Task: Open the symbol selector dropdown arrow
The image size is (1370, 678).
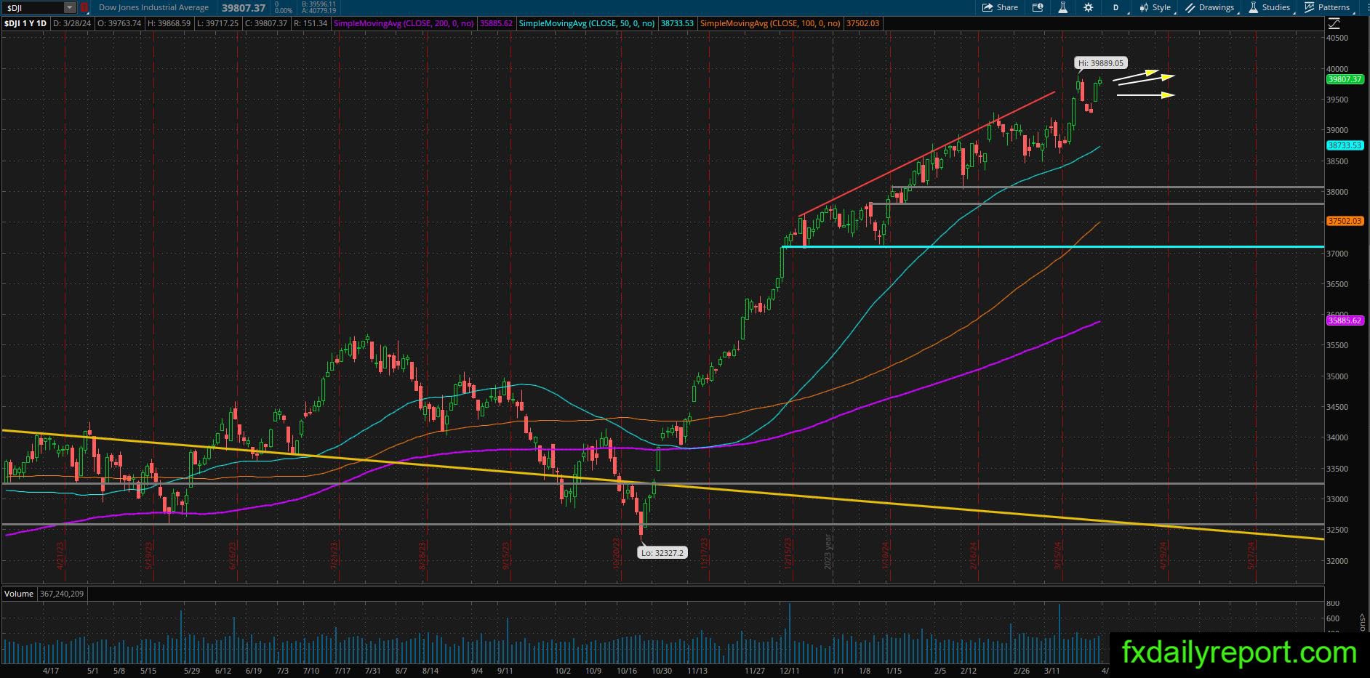Action: [70, 7]
